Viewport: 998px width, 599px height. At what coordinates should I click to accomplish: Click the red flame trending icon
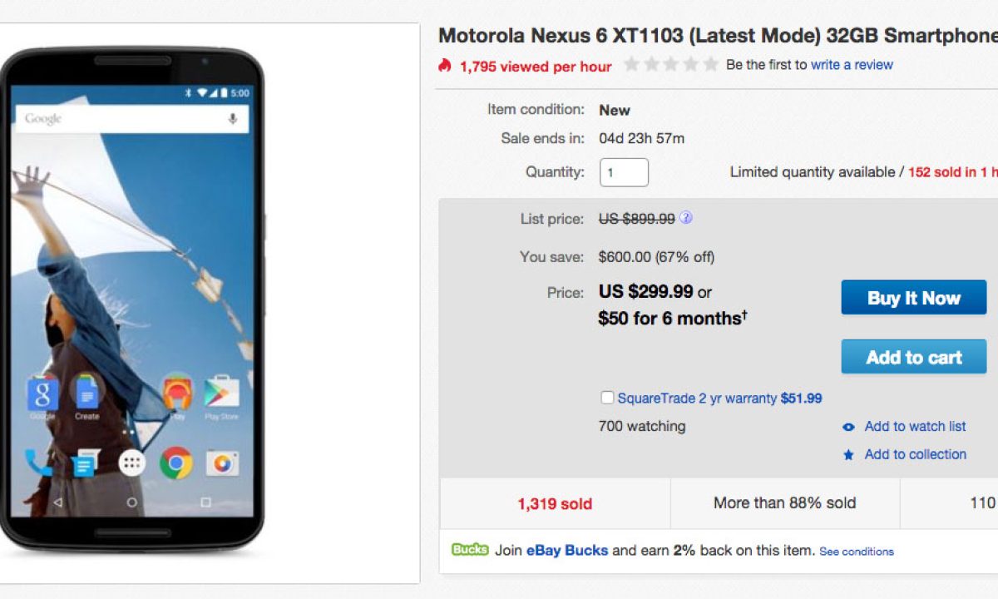click(445, 66)
